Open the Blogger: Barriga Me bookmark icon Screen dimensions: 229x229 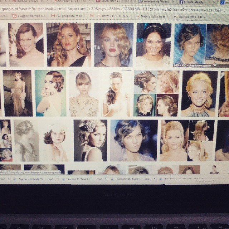click(x=14, y=16)
